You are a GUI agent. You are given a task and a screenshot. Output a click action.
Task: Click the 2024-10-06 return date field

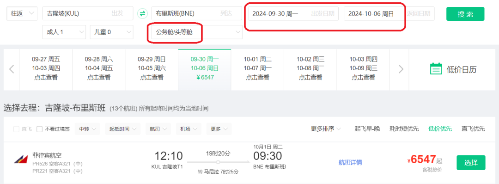389,13
